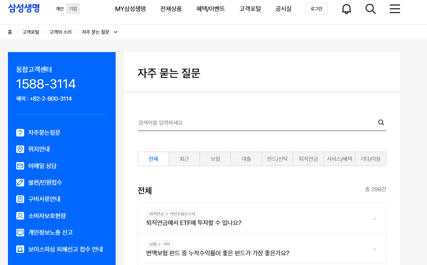This screenshot has width=427, height=265.
Task: Click the document icon beside 구비서류안내
Action: tap(20, 199)
